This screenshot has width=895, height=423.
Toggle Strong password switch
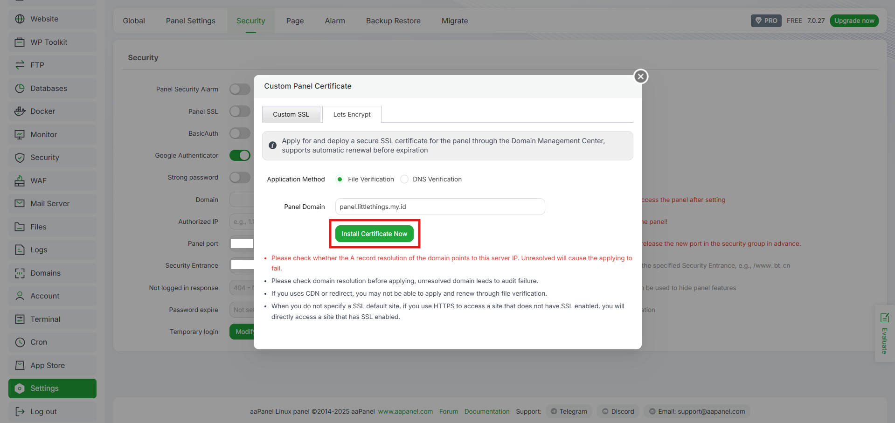pos(240,177)
